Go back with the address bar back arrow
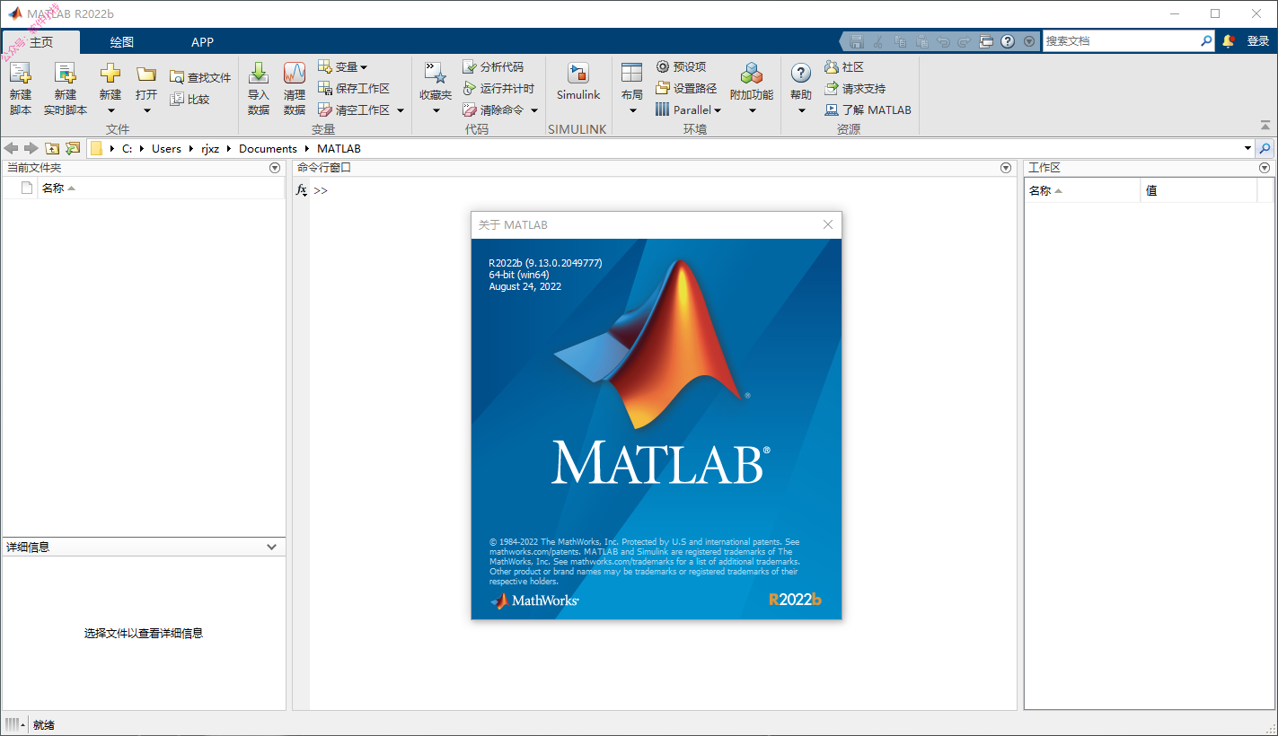This screenshot has height=736, width=1278. point(11,149)
